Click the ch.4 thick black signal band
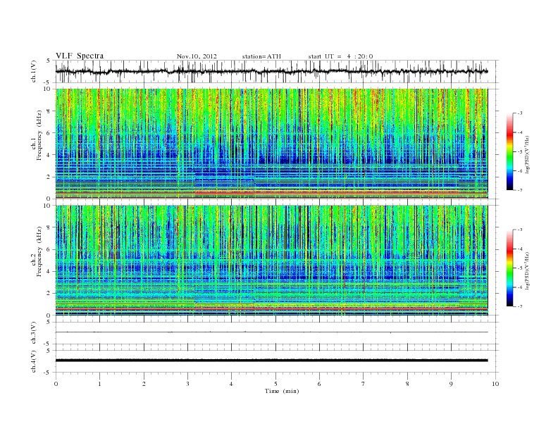 click(x=271, y=361)
